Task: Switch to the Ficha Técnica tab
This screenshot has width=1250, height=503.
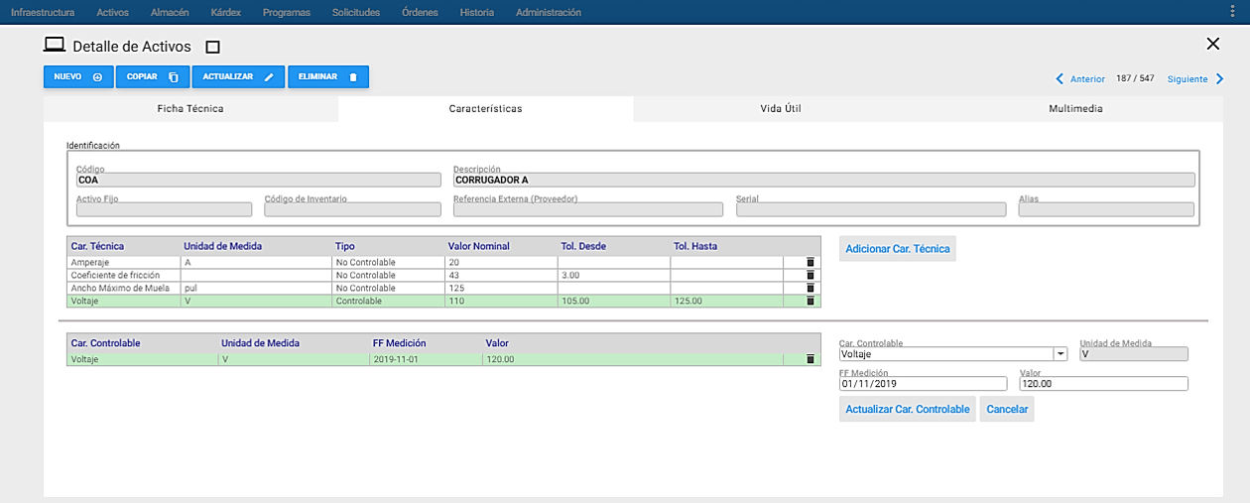Action: point(190,109)
